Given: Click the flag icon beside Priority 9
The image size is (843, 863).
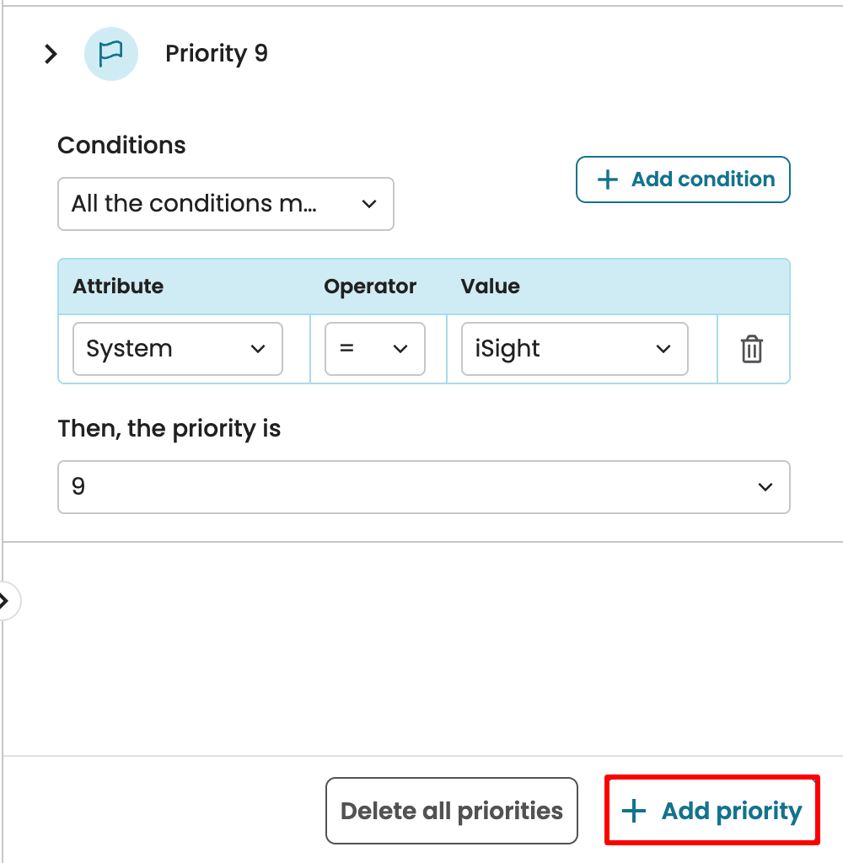Looking at the screenshot, I should [110, 54].
